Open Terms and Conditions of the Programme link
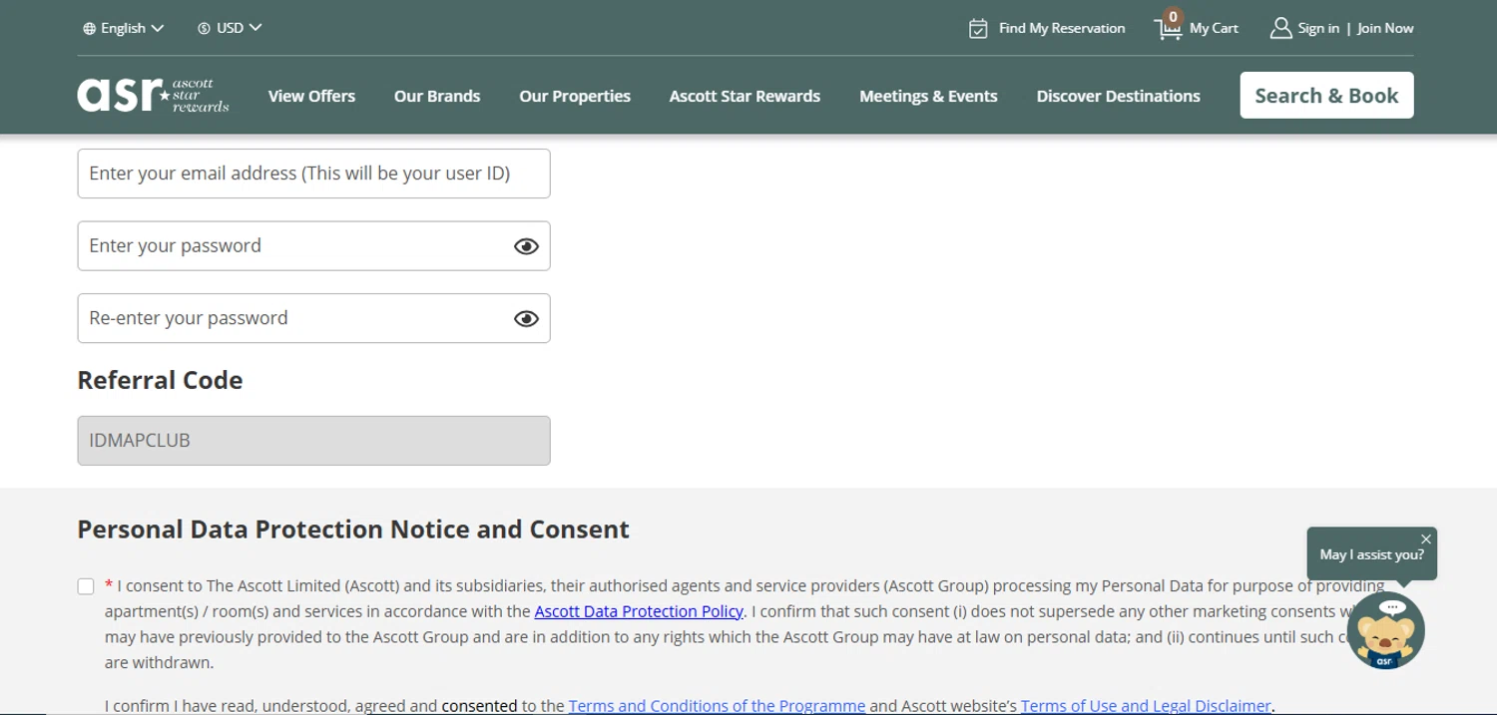Viewport: 1497px width, 715px height. pos(717,706)
